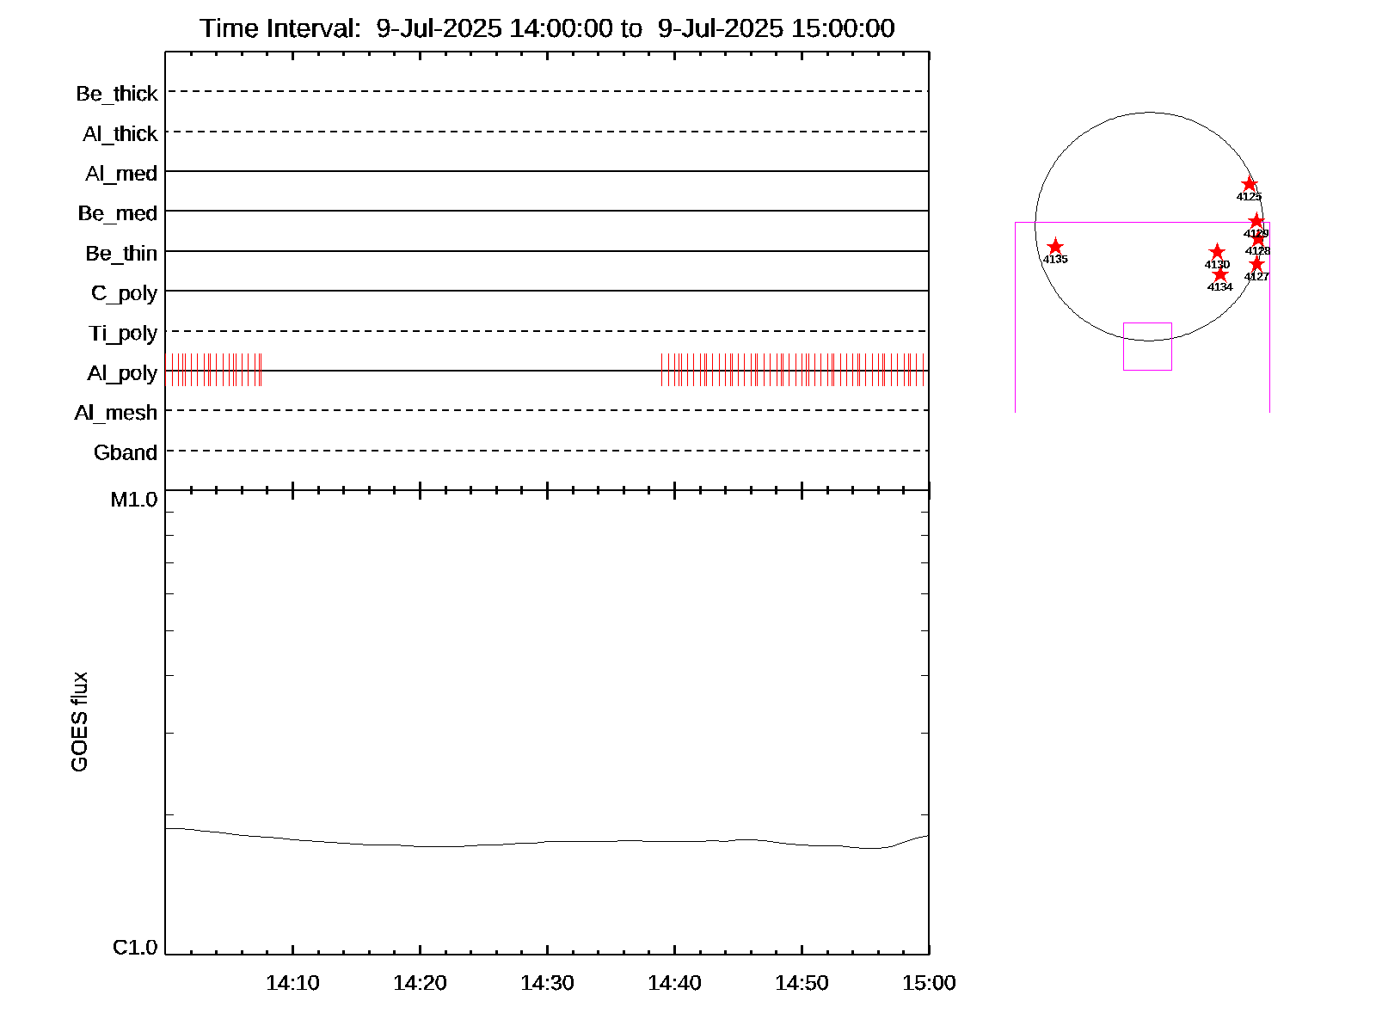Click the star marker for region 4129
Viewport: 1376px width, 1032px height.
[x=1256, y=221]
